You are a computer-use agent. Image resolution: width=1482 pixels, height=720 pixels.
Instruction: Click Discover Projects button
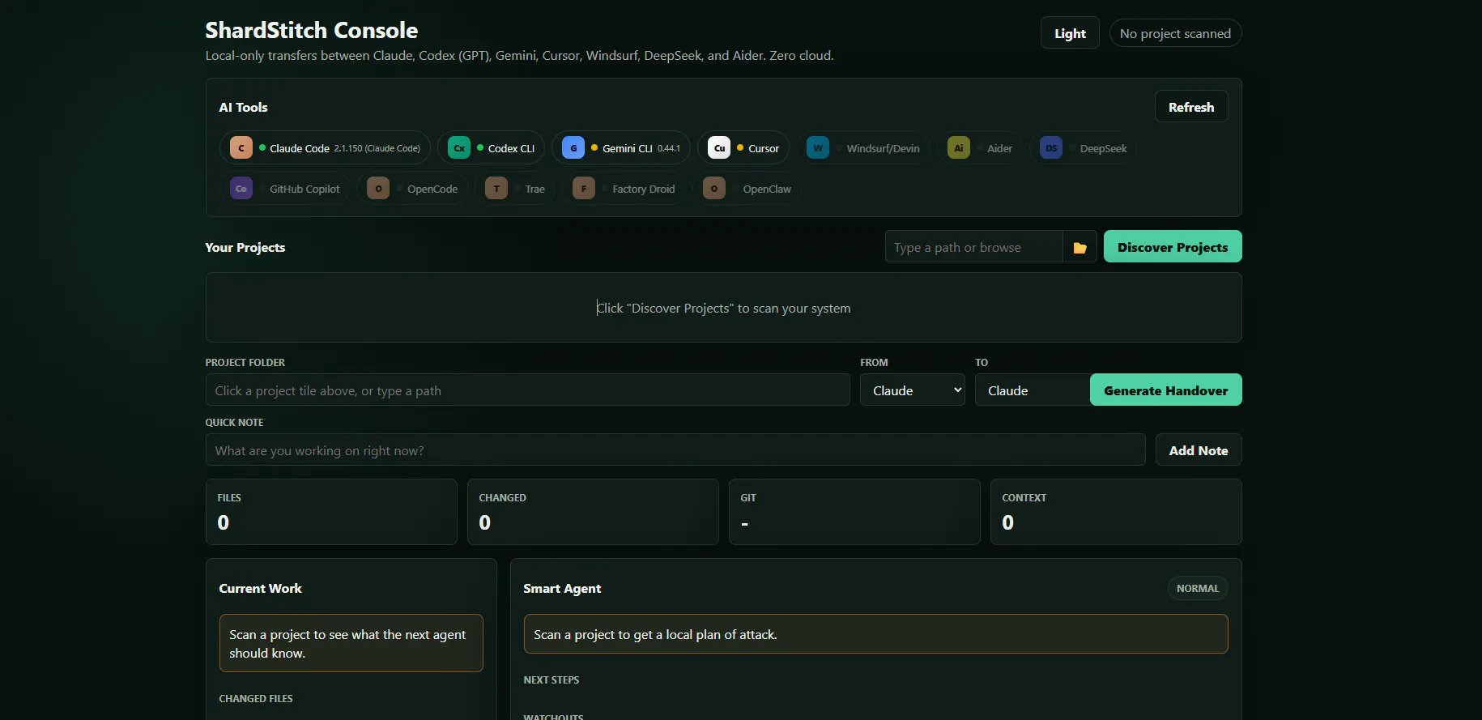pyautogui.click(x=1173, y=247)
